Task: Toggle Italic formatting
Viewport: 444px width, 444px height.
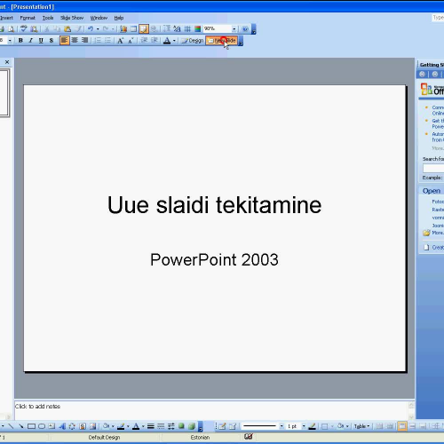Action: [x=30, y=41]
